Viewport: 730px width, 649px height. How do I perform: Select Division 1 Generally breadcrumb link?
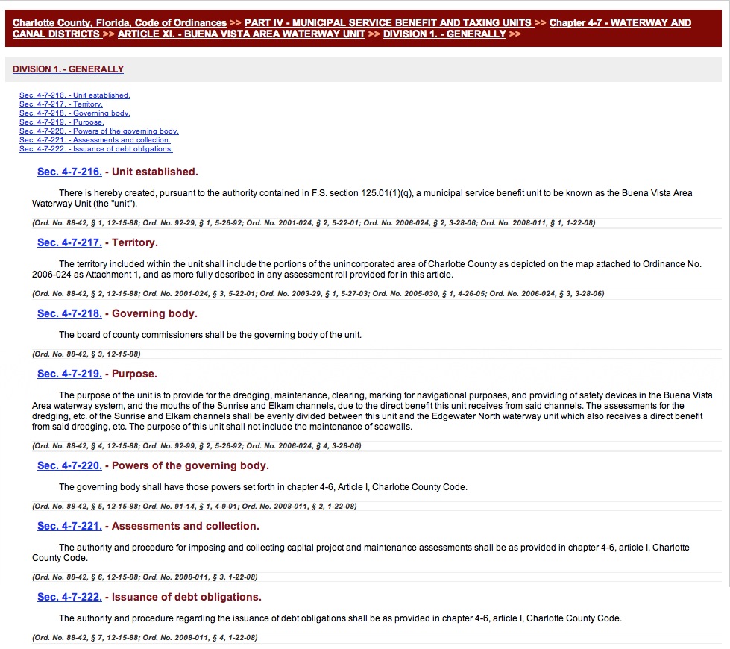click(444, 34)
